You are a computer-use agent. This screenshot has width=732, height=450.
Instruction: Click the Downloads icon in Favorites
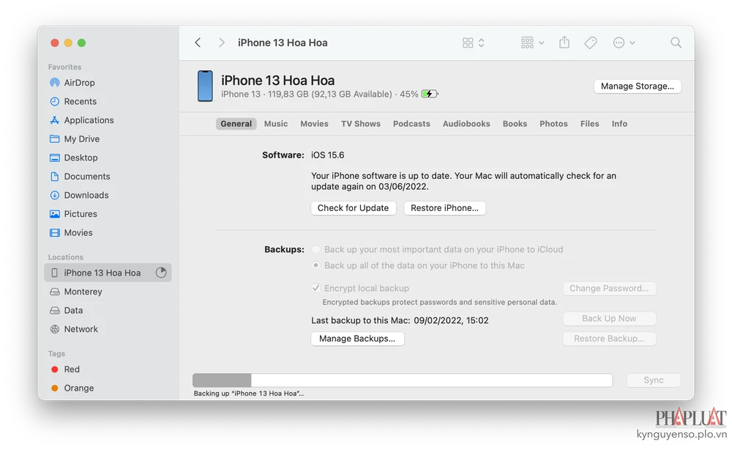pyautogui.click(x=53, y=195)
